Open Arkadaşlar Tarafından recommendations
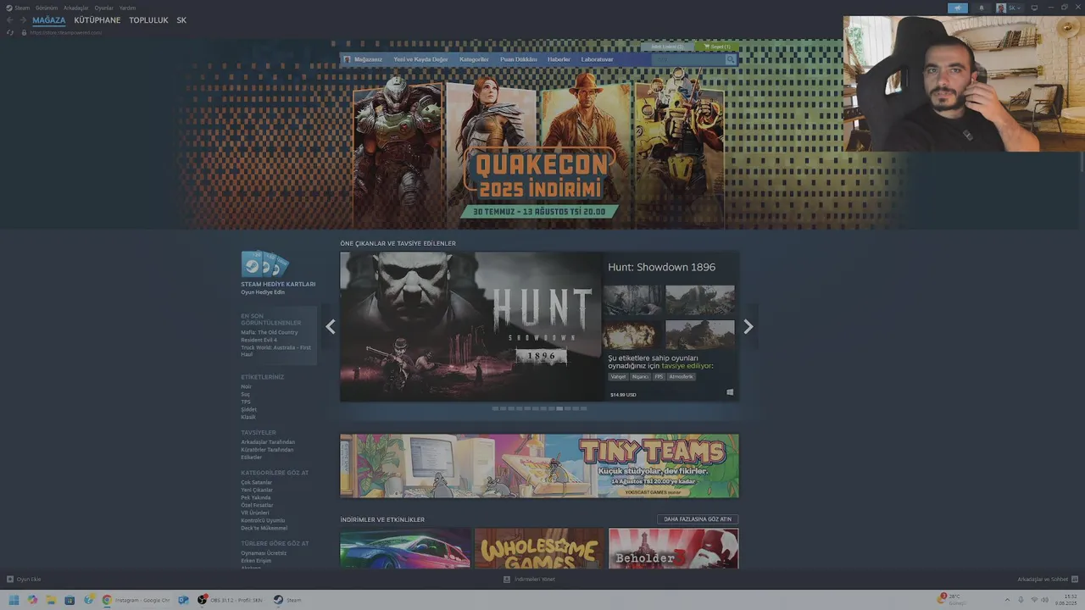This screenshot has width=1085, height=610. tap(268, 442)
